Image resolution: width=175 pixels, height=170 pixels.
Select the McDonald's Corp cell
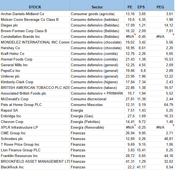pyautogui.click(x=35, y=99)
